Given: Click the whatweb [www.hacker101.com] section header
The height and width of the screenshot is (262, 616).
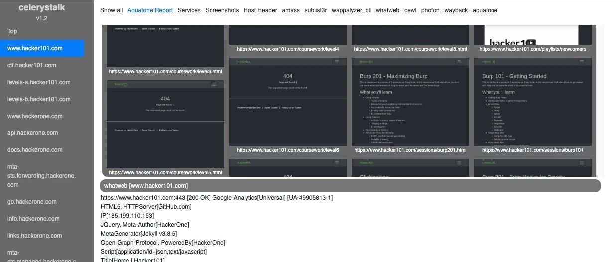Looking at the screenshot, I should click(x=350, y=186).
